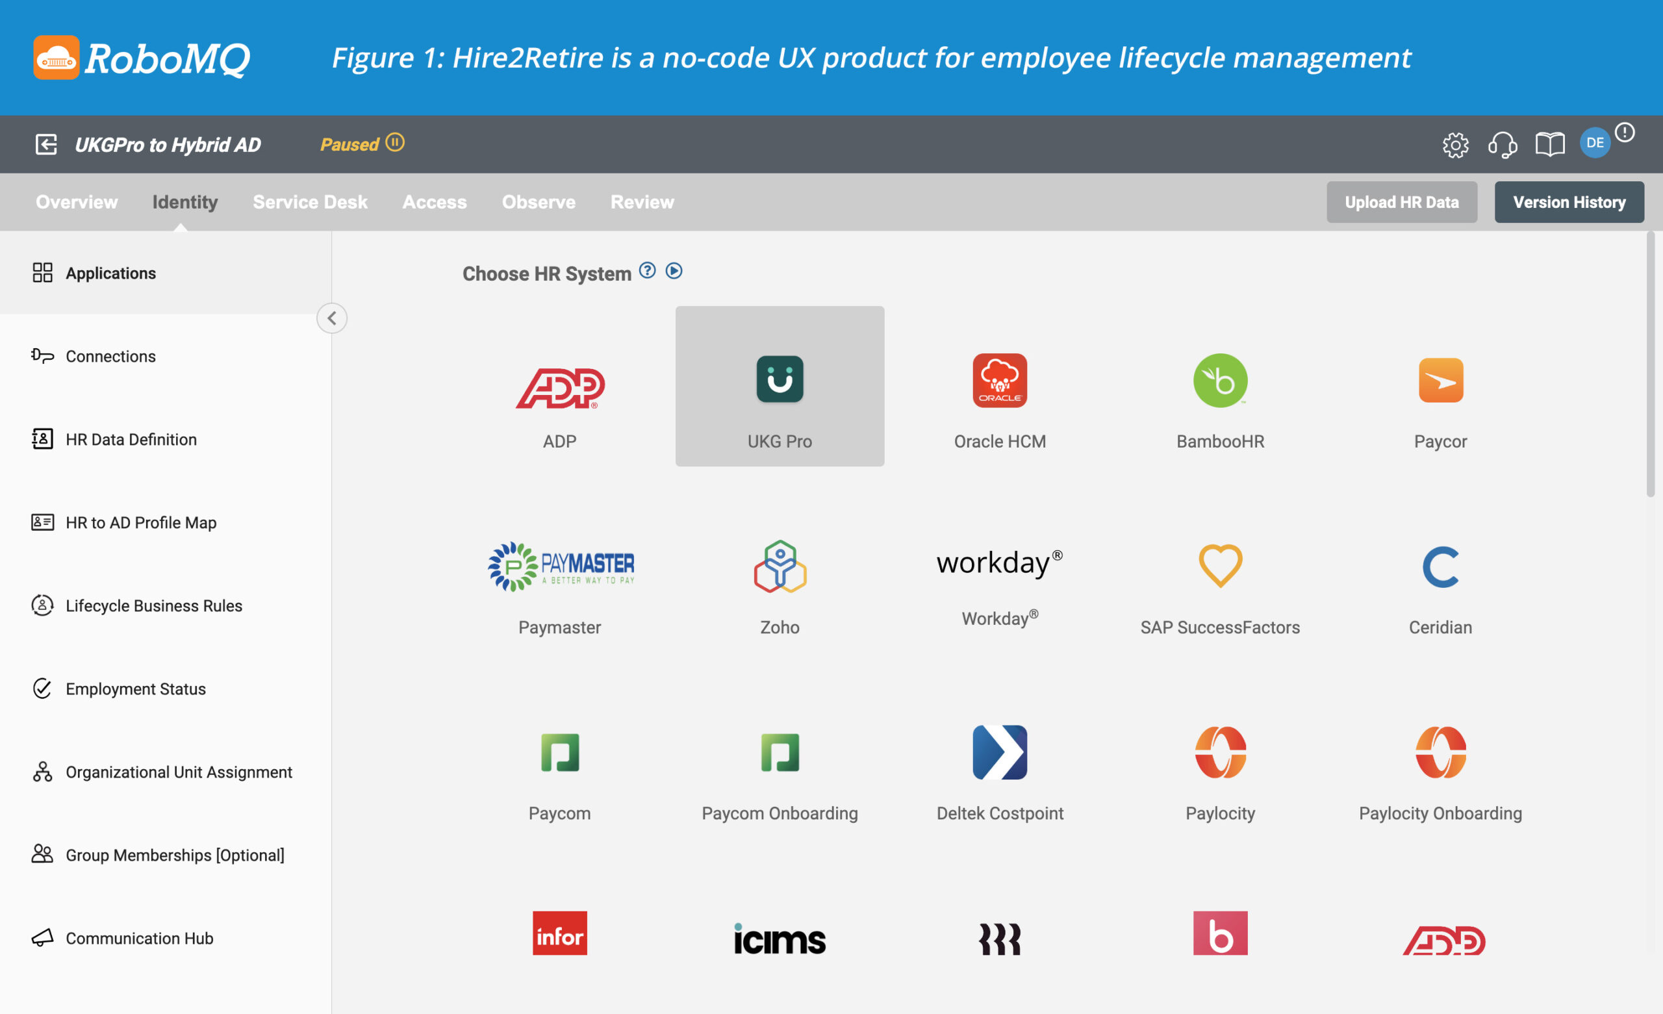This screenshot has width=1663, height=1014.
Task: Expand the Group Memberships Optional section
Action: [175, 854]
